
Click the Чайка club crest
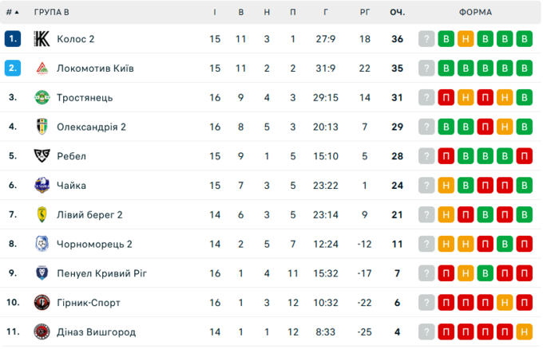tap(42, 186)
